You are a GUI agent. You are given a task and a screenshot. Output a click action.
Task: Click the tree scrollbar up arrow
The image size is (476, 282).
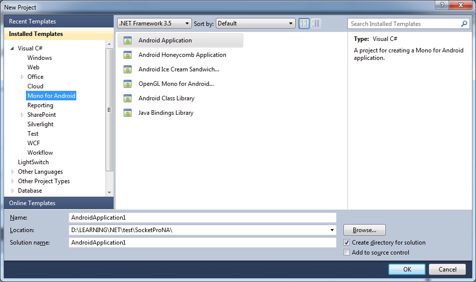109,44
